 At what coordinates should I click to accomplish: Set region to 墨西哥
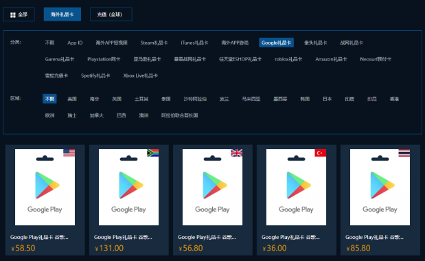[280, 99]
